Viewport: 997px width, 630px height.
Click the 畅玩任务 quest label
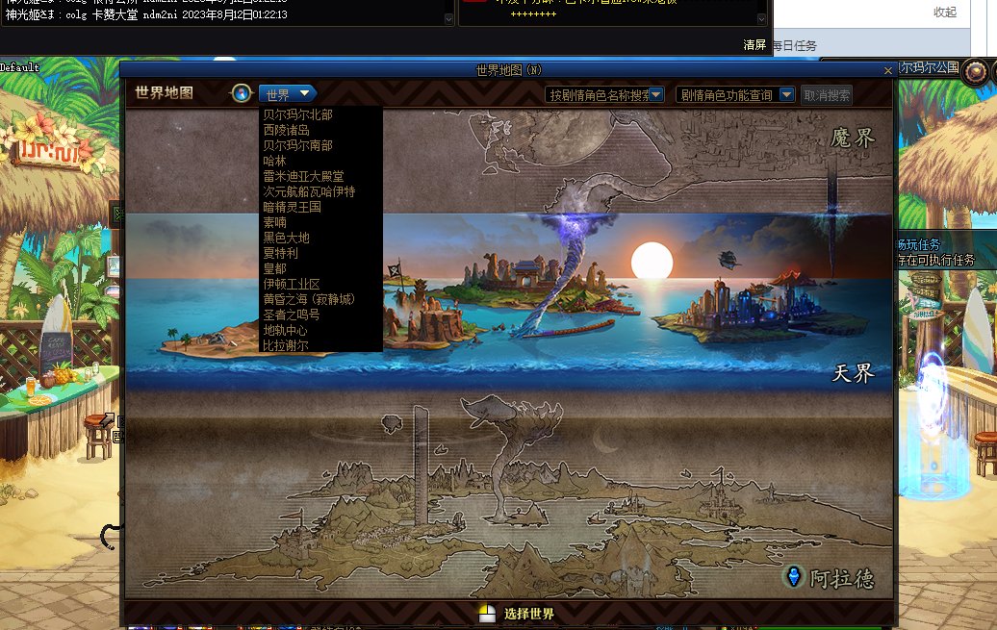point(919,244)
